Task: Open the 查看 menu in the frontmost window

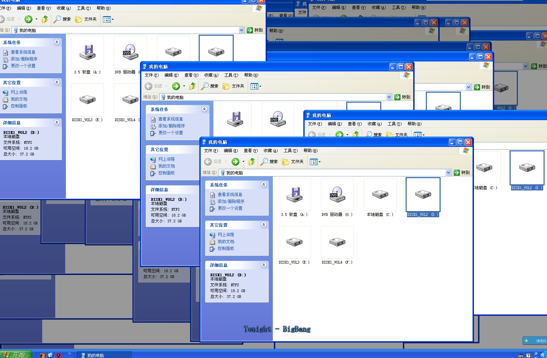Action: coord(250,151)
